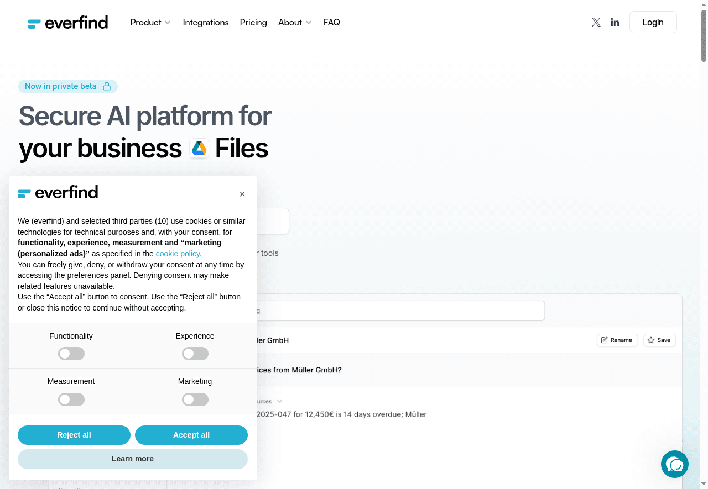Click the lock icon in beta badge
The height and width of the screenshot is (489, 708).
click(x=107, y=86)
